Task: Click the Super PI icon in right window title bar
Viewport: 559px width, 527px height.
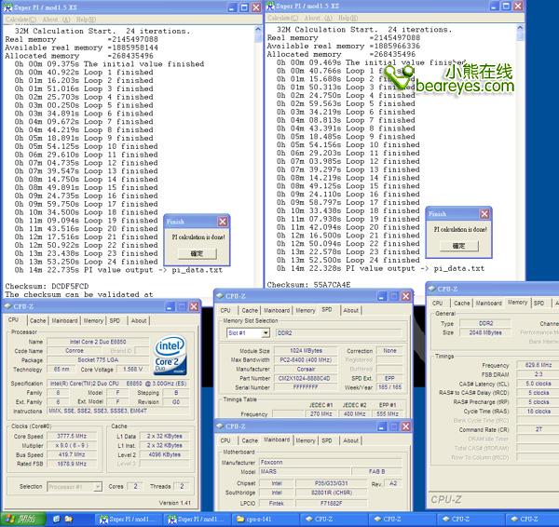Action: [271, 7]
